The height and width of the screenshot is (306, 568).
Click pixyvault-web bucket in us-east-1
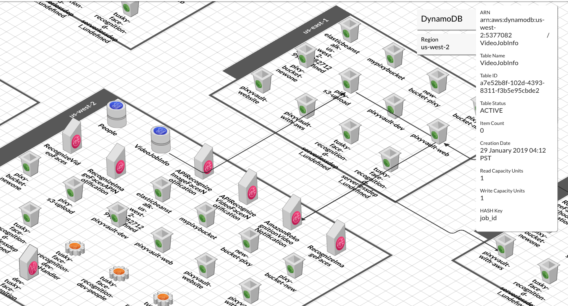click(438, 132)
